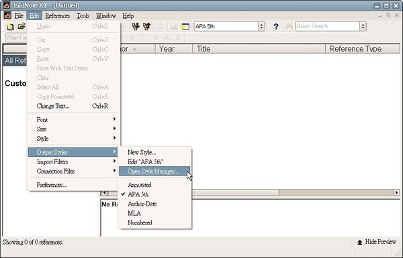403x258 pixels.
Task: Select the checked APA 5th style entry
Action: tap(154, 194)
